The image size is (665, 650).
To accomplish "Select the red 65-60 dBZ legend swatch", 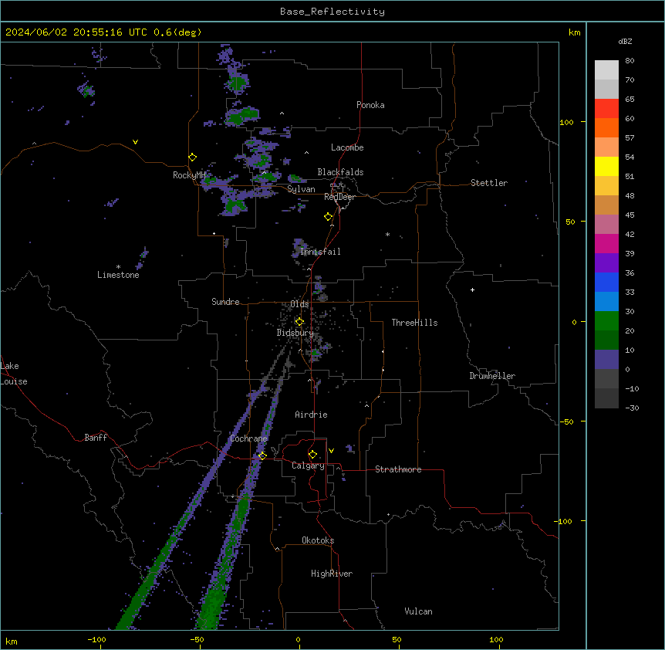I will click(606, 109).
